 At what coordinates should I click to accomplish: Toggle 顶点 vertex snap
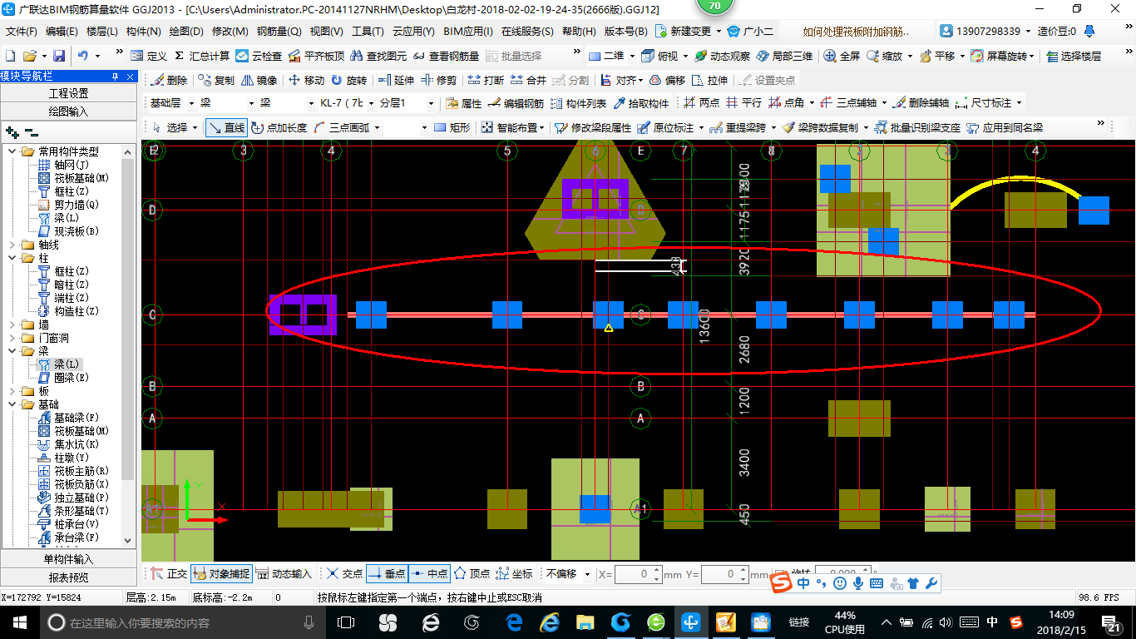point(472,574)
